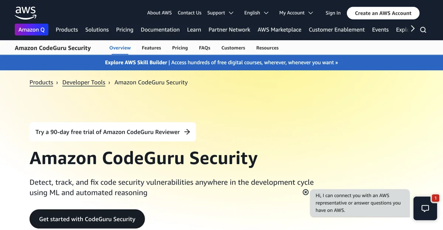
Task: Advance the nav bar with right chevron
Action: pos(413,29)
